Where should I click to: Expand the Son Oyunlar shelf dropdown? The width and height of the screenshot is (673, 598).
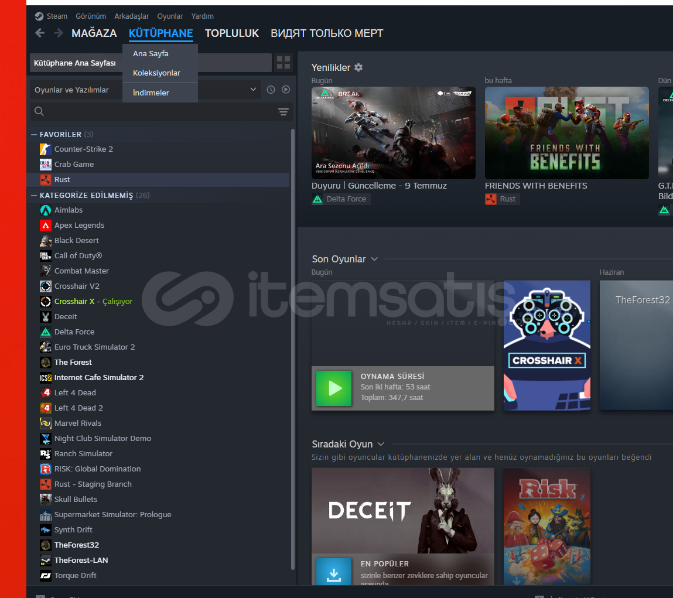tap(374, 259)
